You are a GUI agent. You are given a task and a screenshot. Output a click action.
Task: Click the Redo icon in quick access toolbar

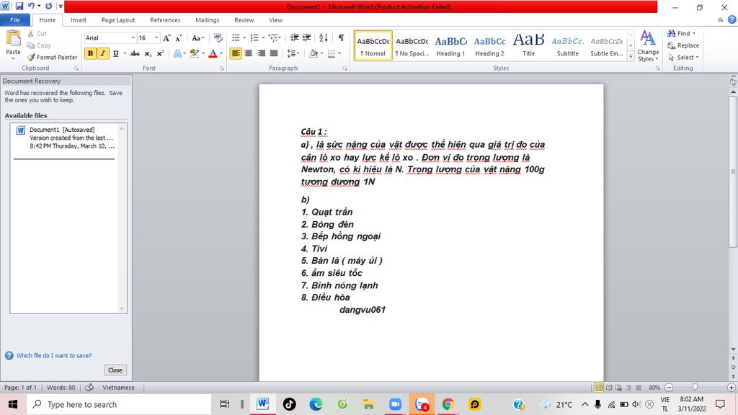coord(48,6)
